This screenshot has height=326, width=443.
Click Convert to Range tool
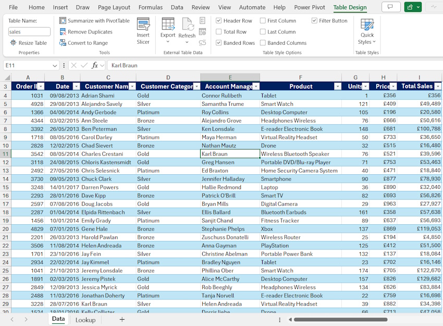[88, 43]
